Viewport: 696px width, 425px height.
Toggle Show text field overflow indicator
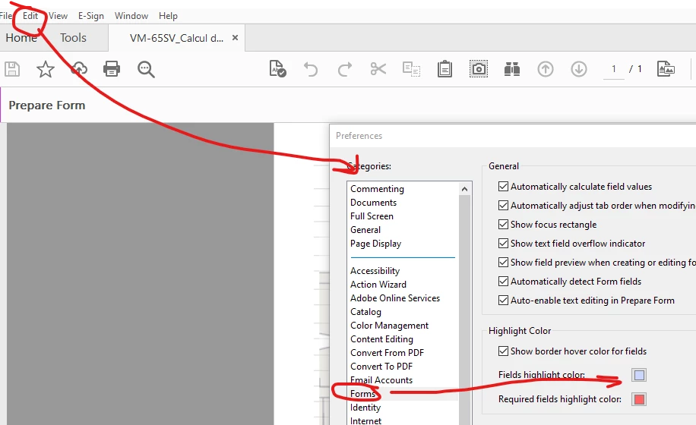503,244
